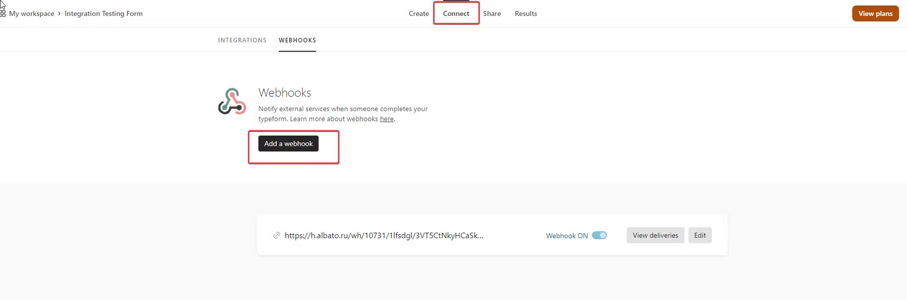Click the breadcrumb chevron after My workspace
The height and width of the screenshot is (300, 907).
point(59,14)
